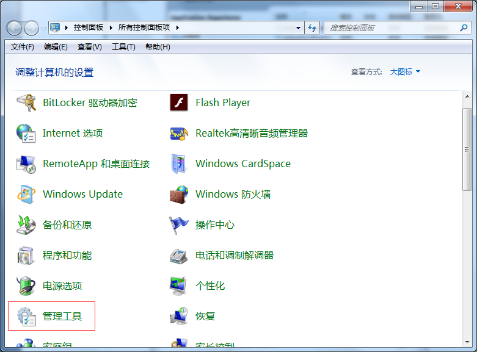Viewport: 477px width, 352px height.
Task: Open the 备份和还原 icon
Action: [x=26, y=225]
